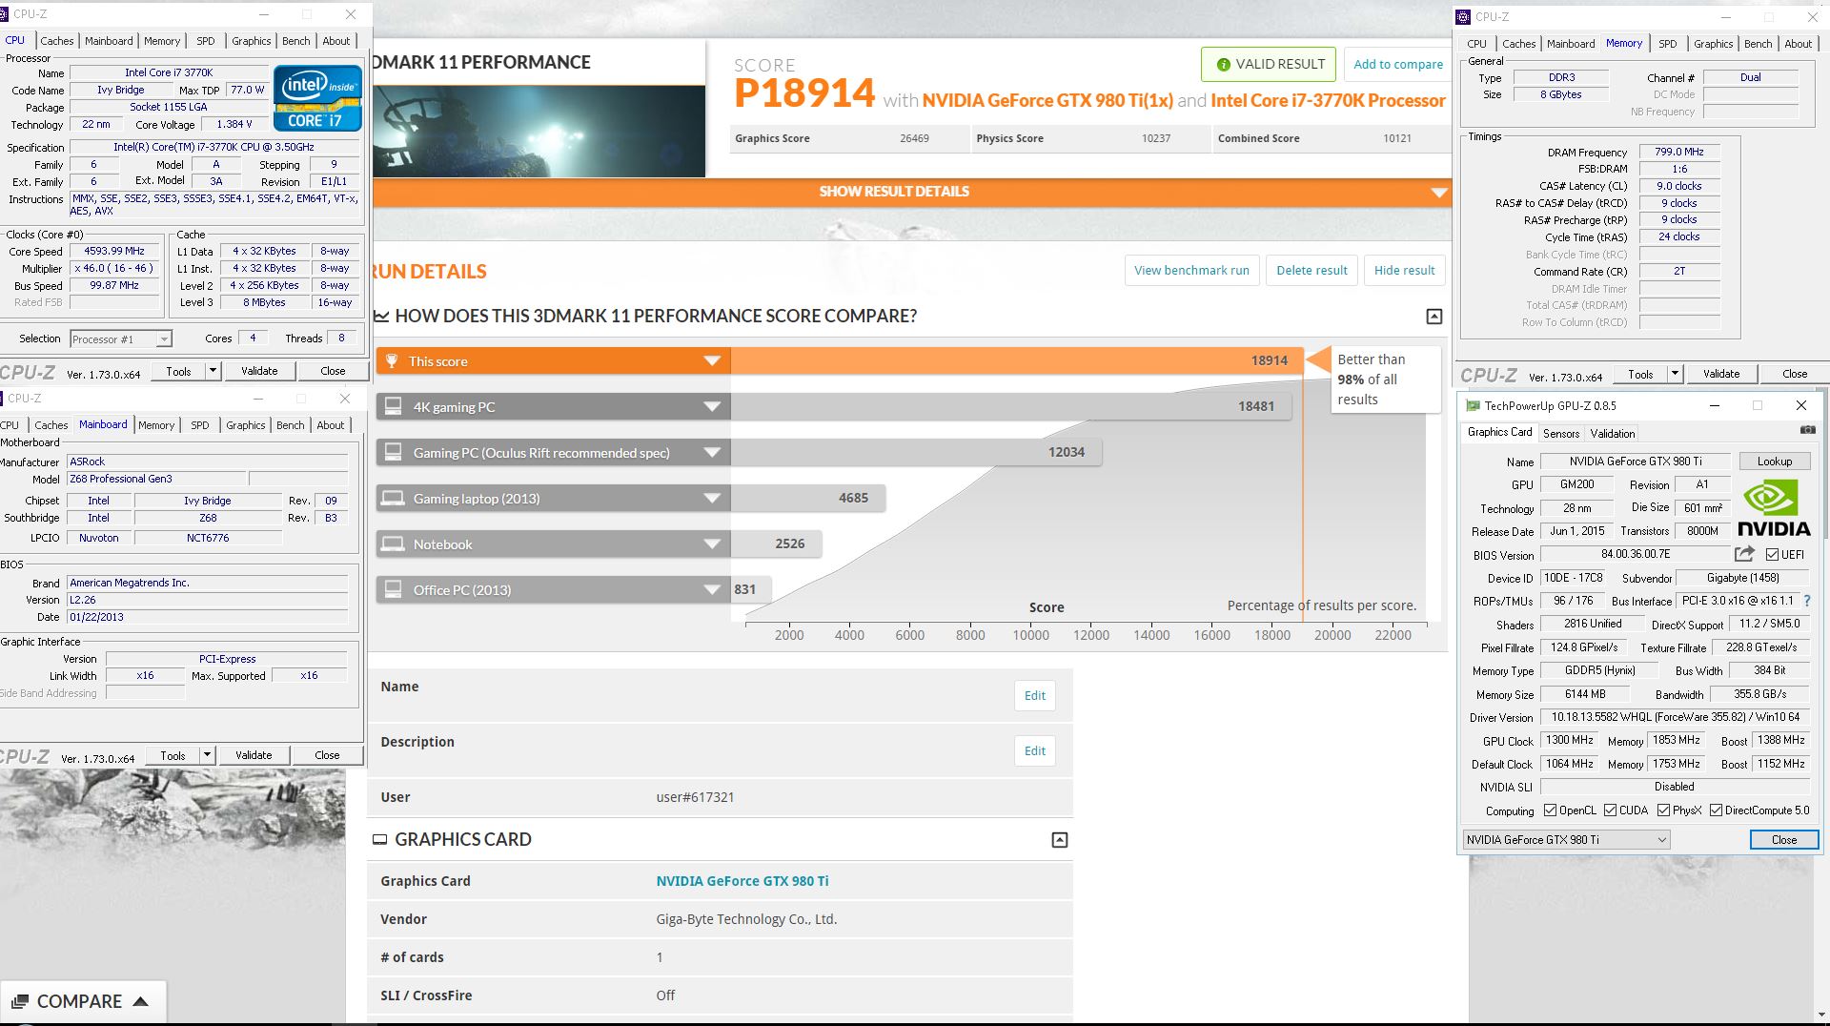Click Delete result button
This screenshot has width=1830, height=1026.
click(1311, 270)
